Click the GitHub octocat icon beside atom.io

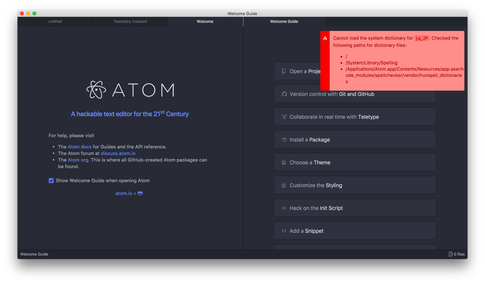pos(140,193)
